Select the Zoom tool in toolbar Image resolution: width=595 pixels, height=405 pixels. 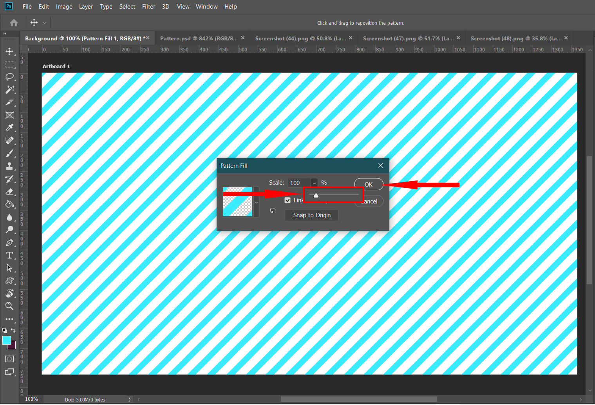(x=9, y=306)
